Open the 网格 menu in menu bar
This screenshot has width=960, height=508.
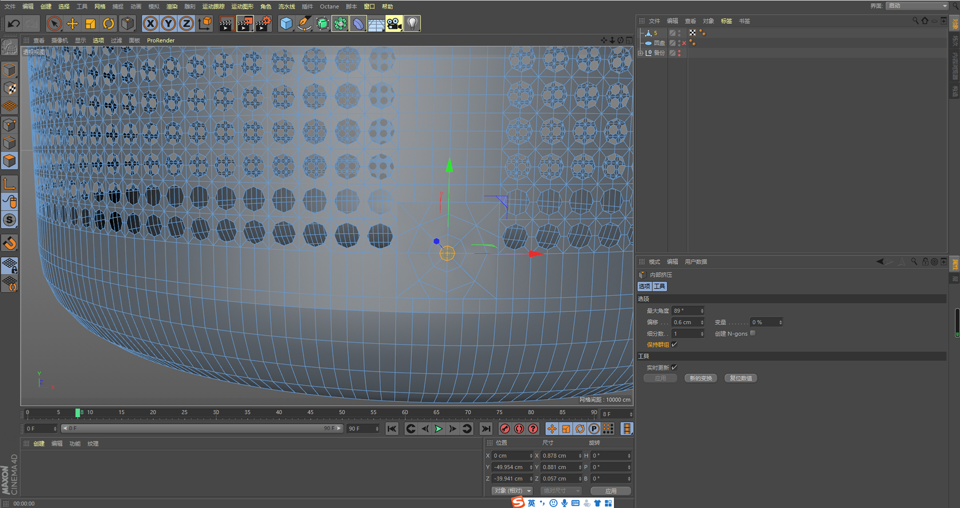(100, 6)
